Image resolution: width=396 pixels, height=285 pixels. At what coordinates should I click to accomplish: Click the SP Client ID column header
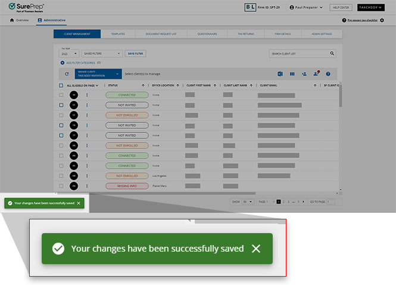(331, 85)
